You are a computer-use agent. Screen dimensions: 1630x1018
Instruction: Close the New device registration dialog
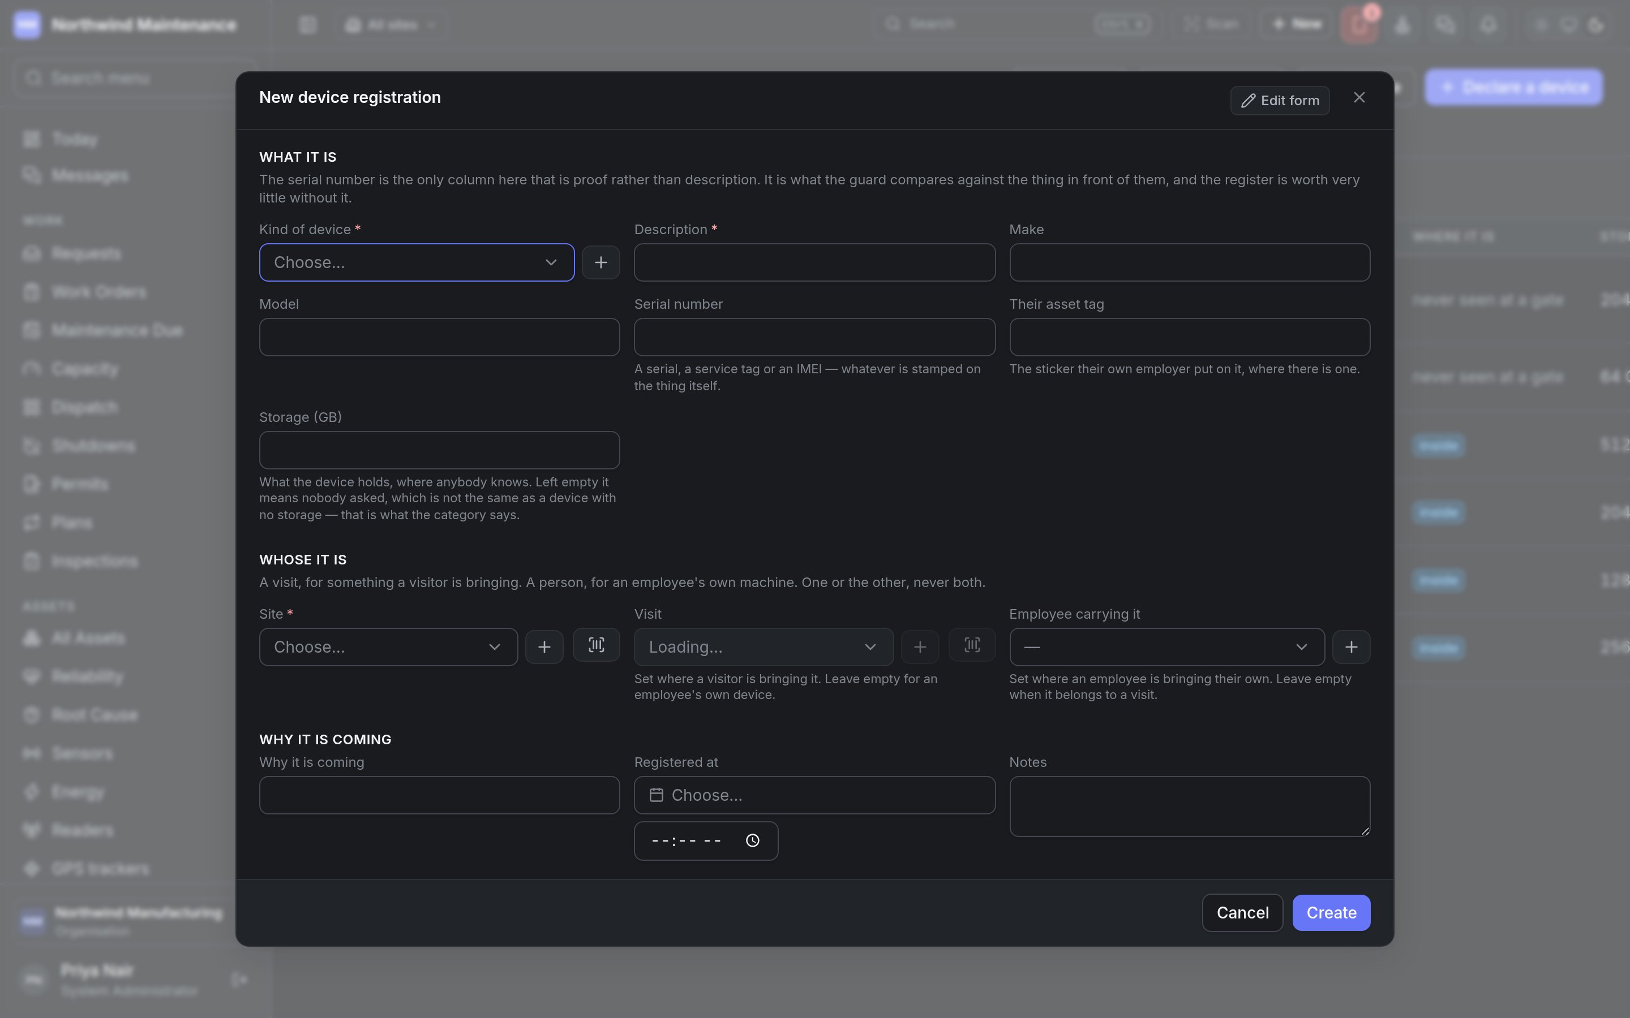coord(1359,98)
